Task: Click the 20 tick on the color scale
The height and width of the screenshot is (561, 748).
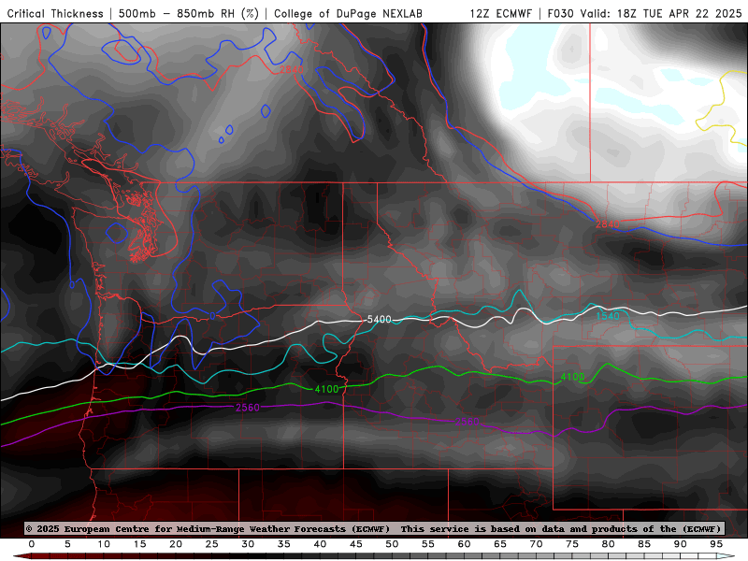Action: click(x=176, y=544)
